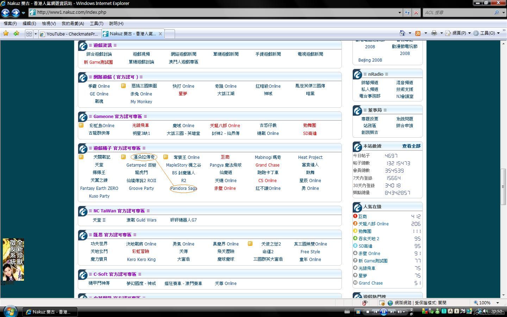Click the Add to Favorites star-plus icon

[x=16, y=33]
